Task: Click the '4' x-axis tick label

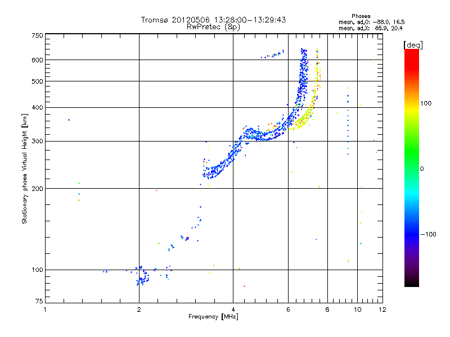Action: [233, 310]
